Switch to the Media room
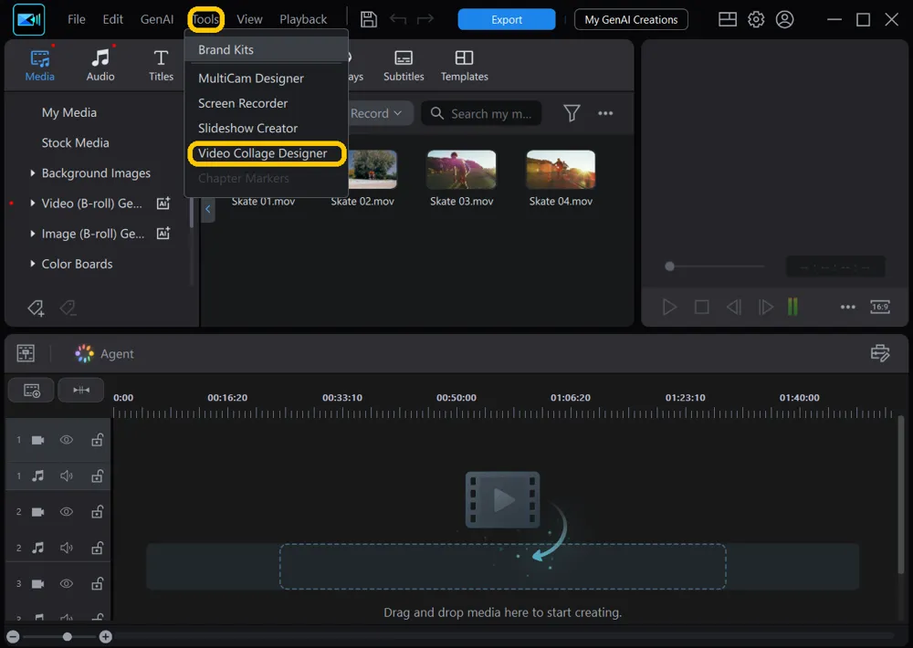 tap(39, 65)
